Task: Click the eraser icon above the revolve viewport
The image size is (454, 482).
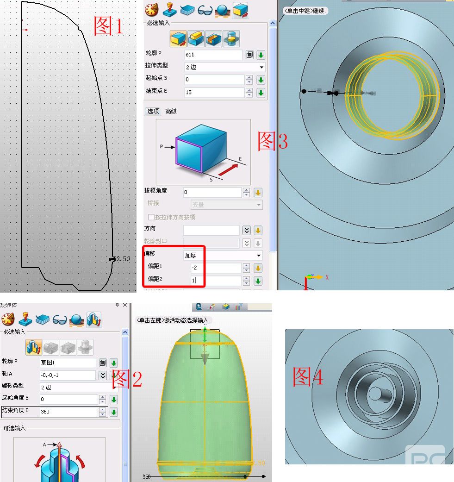Action: point(212,307)
